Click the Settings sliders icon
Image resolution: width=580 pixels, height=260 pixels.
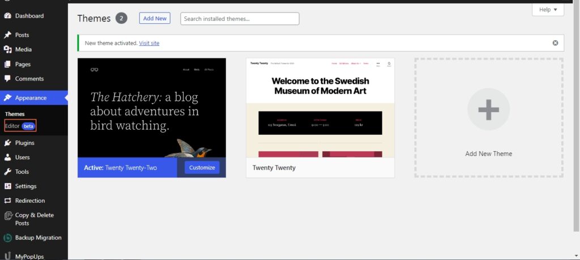click(x=7, y=186)
